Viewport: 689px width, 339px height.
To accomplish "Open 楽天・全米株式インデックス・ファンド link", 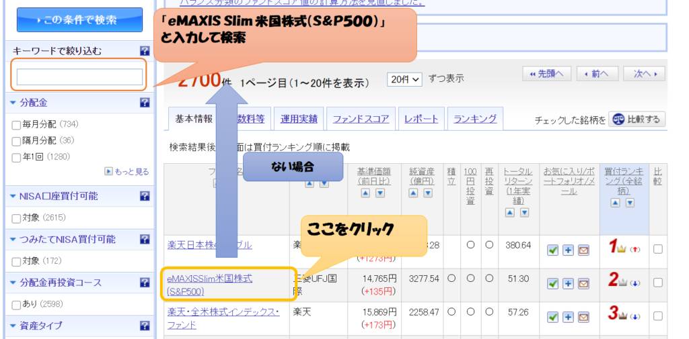I will coord(223,318).
